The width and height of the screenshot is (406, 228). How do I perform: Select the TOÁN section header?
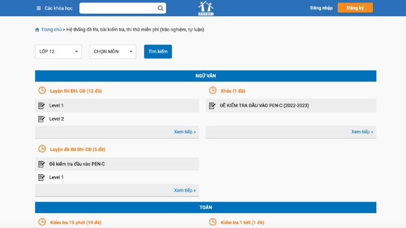pyautogui.click(x=205, y=207)
